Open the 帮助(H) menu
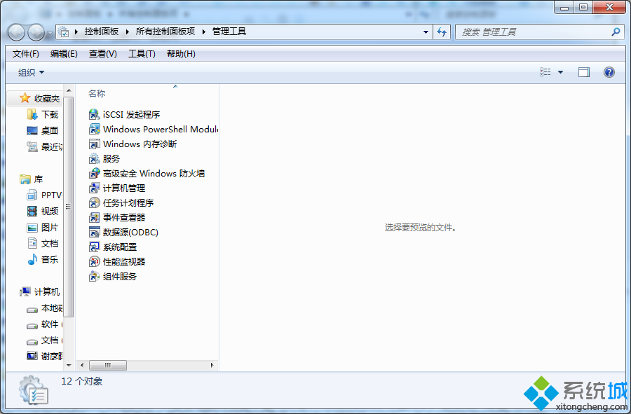The width and height of the screenshot is (631, 414). click(181, 54)
